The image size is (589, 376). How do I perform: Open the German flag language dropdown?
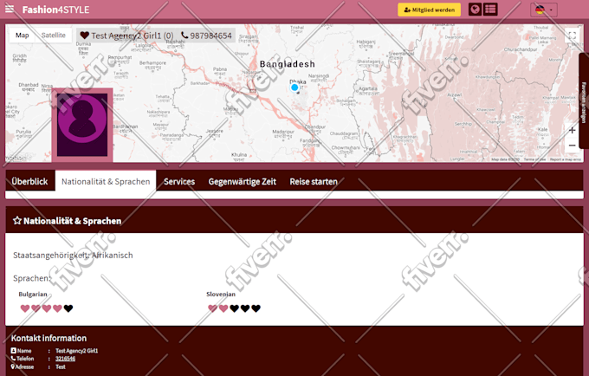[x=544, y=10]
